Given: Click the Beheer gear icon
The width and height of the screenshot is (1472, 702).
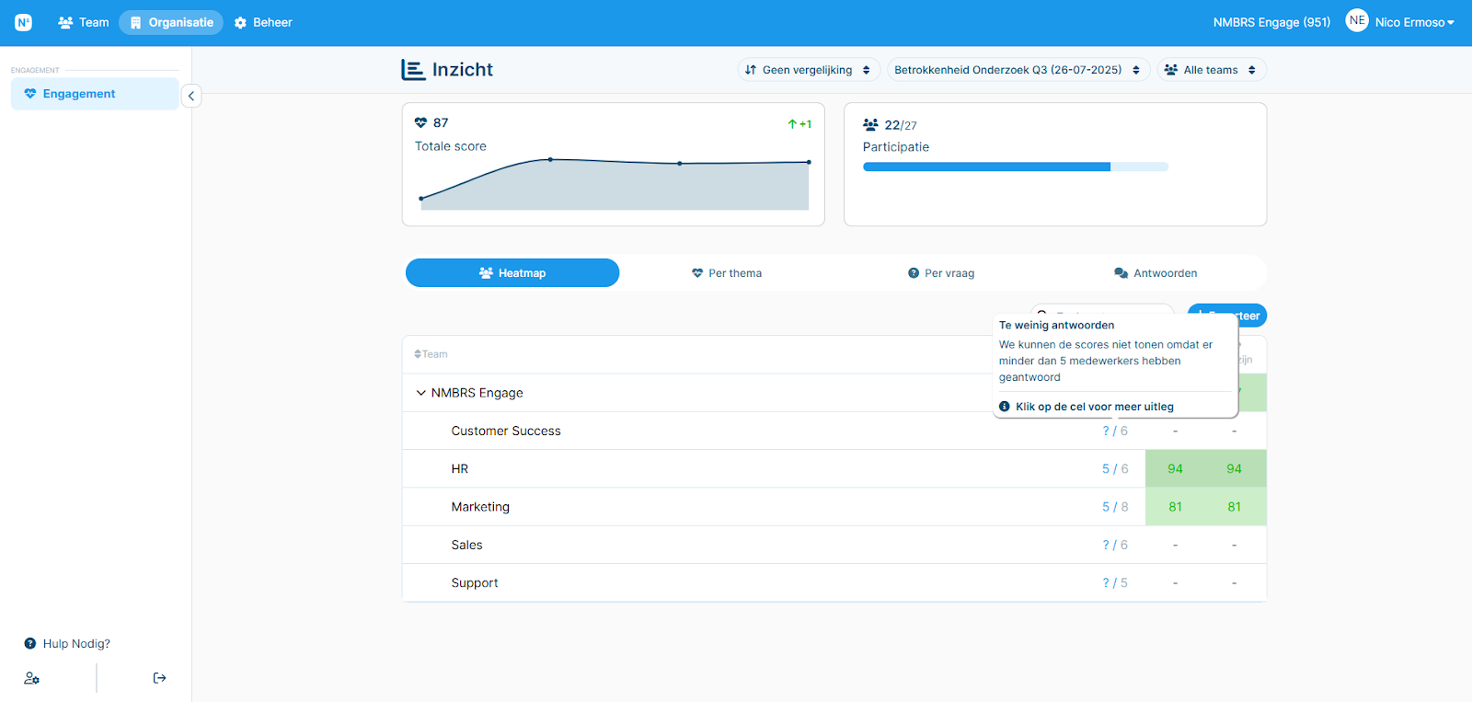Looking at the screenshot, I should tap(240, 23).
